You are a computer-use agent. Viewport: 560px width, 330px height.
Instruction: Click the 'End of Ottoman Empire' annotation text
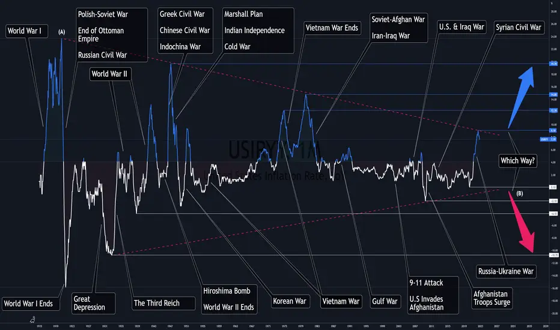(x=101, y=35)
